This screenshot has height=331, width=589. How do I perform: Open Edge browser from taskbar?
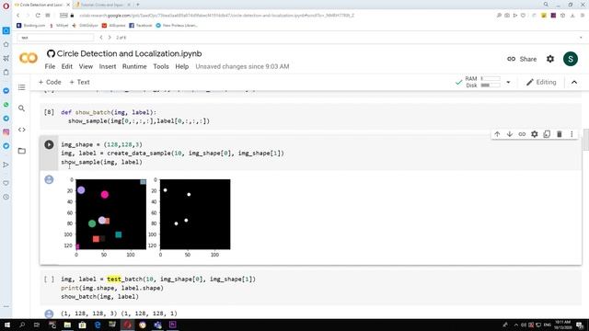click(98, 325)
